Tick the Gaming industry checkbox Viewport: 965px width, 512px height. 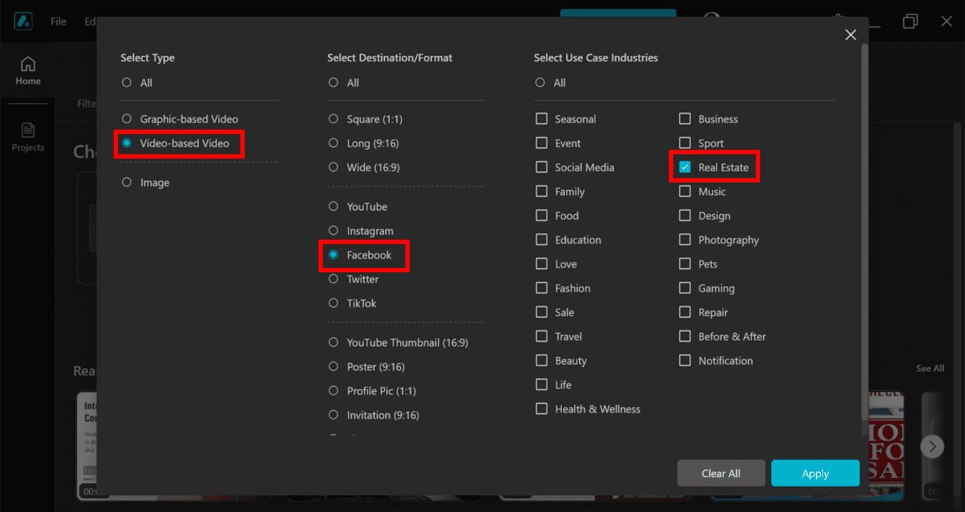[x=685, y=288]
